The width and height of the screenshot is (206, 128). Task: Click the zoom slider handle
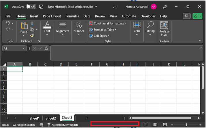(x=186, y=125)
